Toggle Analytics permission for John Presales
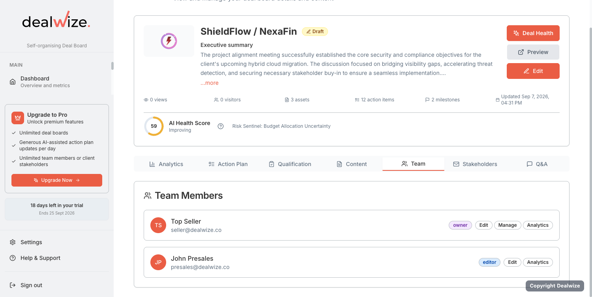The width and height of the screenshot is (592, 297). click(x=538, y=262)
